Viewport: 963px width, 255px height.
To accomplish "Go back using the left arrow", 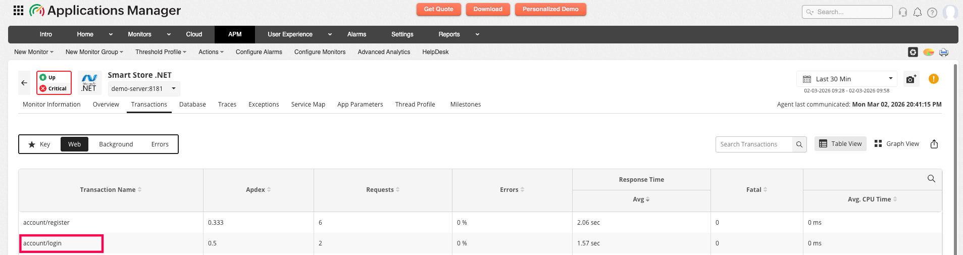I will coord(24,83).
